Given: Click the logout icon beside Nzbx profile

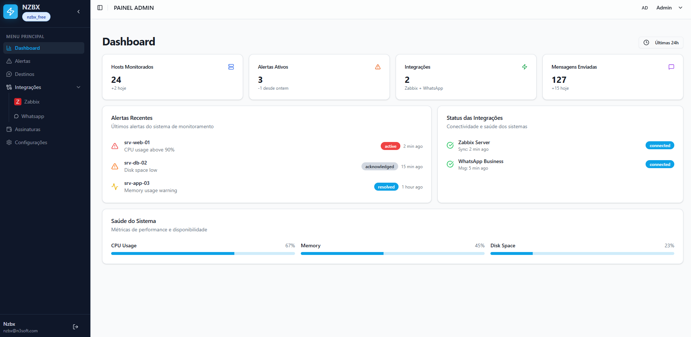Looking at the screenshot, I should tap(76, 326).
